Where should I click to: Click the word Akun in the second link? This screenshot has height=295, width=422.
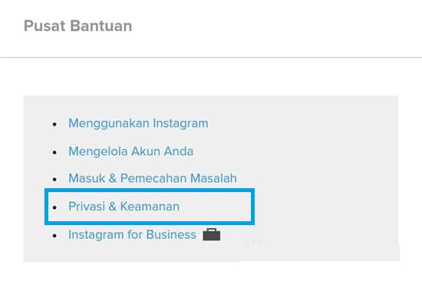click(146, 151)
